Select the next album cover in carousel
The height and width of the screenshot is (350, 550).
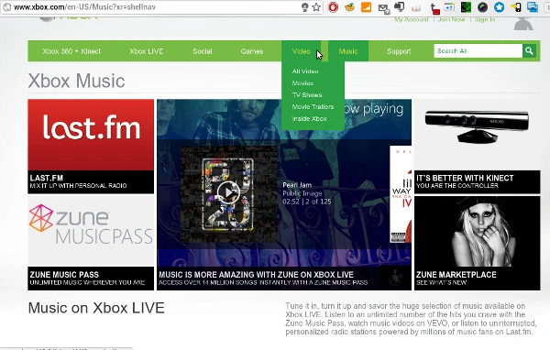pos(401,194)
